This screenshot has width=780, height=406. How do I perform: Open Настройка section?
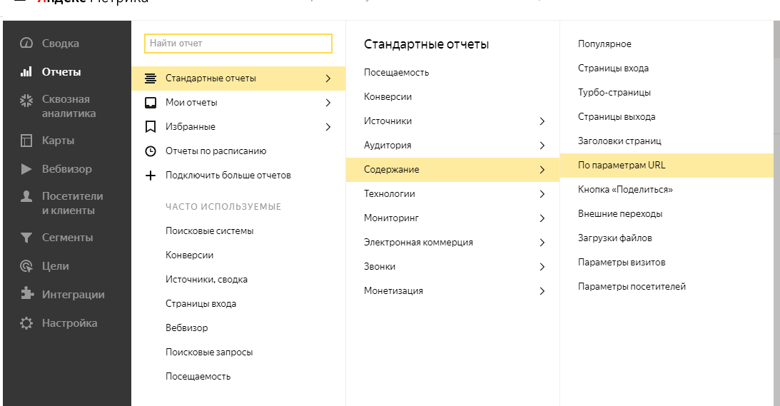tap(70, 323)
